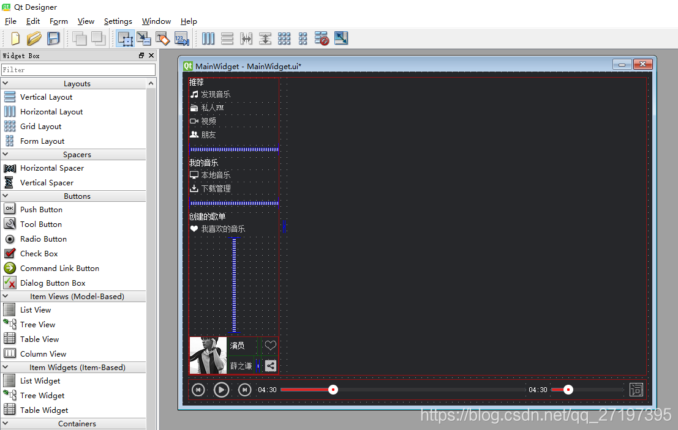Select Command Link Button widget

(x=59, y=268)
